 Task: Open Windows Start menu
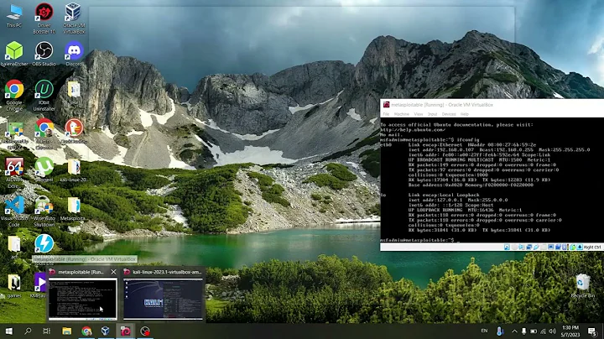tap(9, 331)
